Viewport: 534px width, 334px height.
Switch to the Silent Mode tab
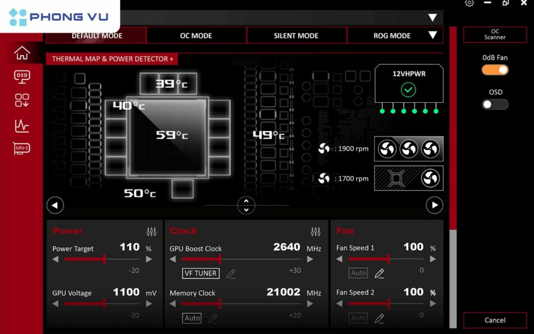[x=296, y=35]
